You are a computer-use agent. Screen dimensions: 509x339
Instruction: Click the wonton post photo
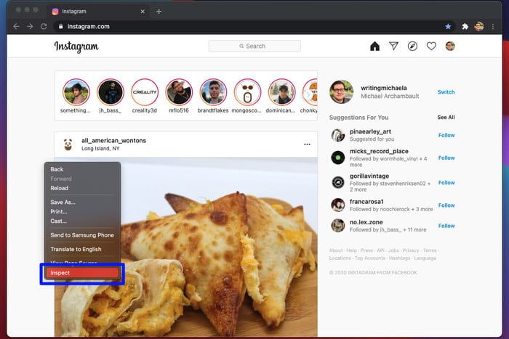click(x=186, y=247)
